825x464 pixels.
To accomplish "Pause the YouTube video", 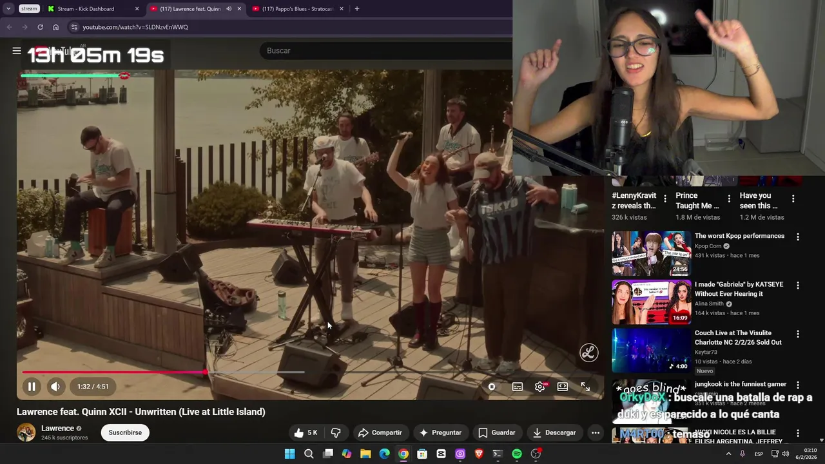I will (31, 387).
